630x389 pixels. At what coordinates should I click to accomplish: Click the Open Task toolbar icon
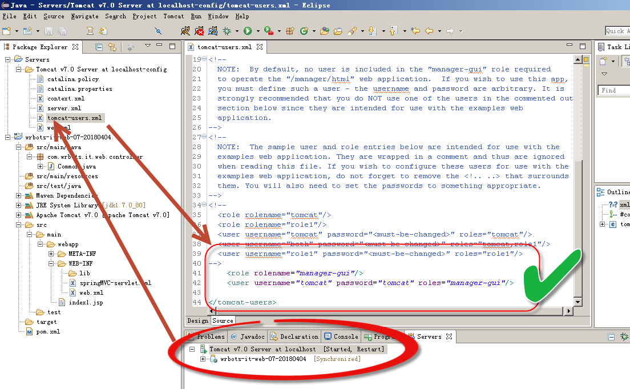(x=338, y=31)
